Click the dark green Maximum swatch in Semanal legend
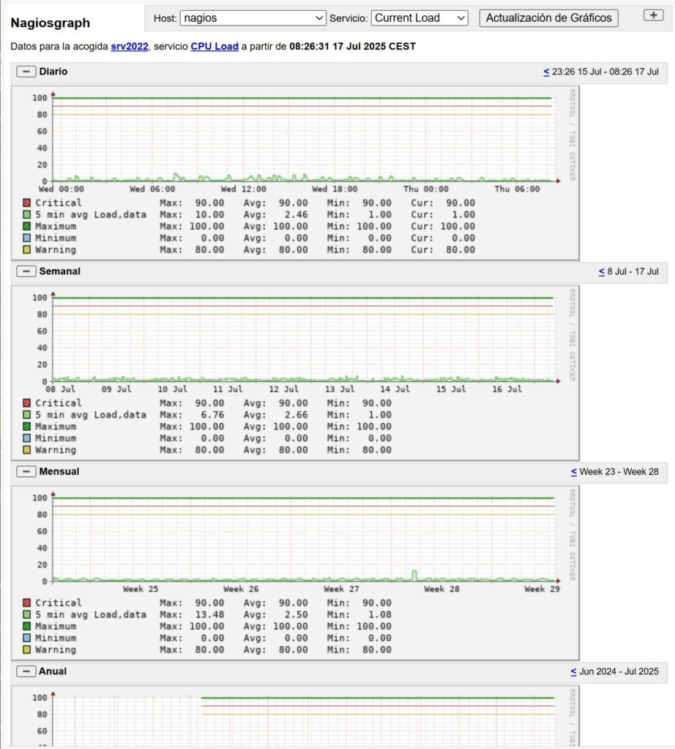 tap(27, 426)
